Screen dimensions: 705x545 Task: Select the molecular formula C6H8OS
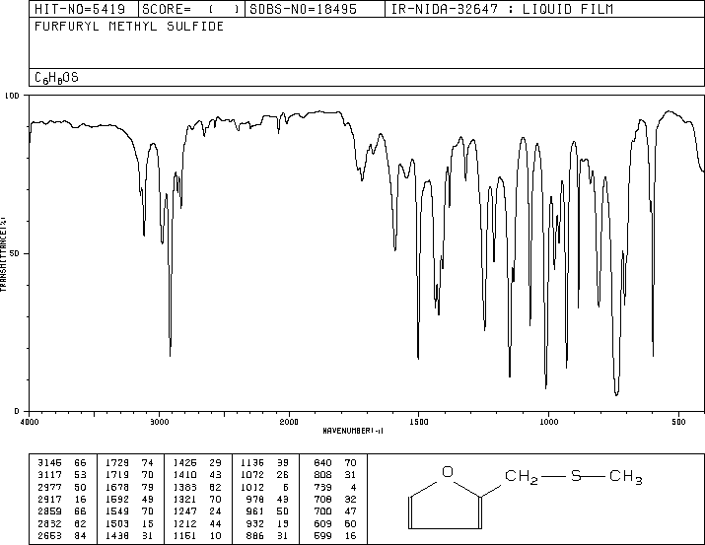click(56, 78)
